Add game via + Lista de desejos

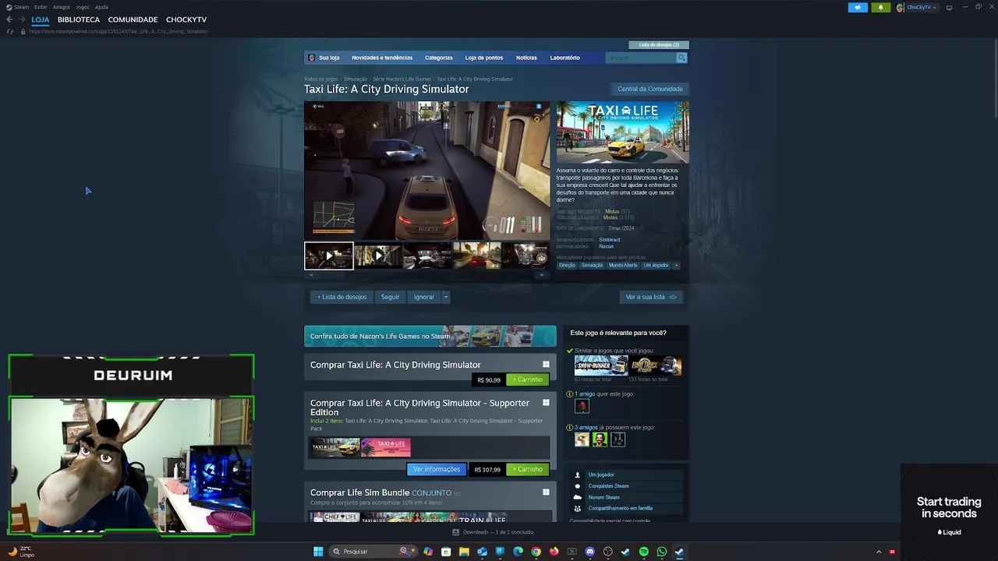tap(342, 297)
